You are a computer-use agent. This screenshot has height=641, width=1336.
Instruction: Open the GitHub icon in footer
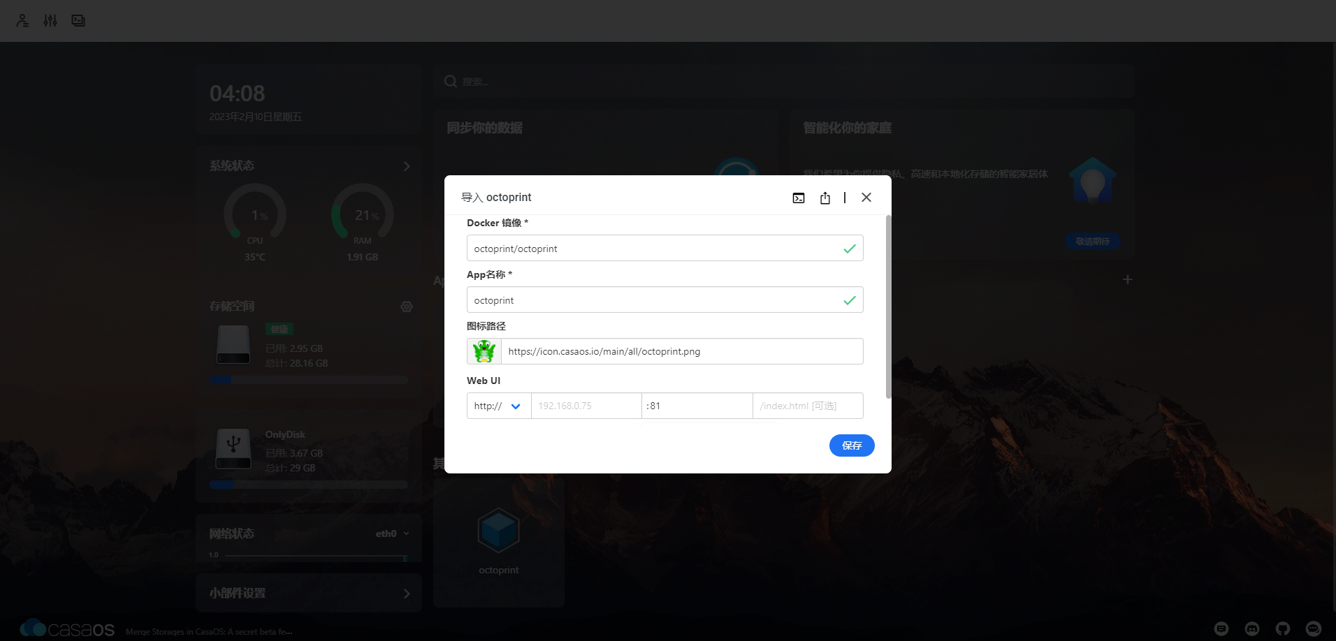pyautogui.click(x=1283, y=628)
